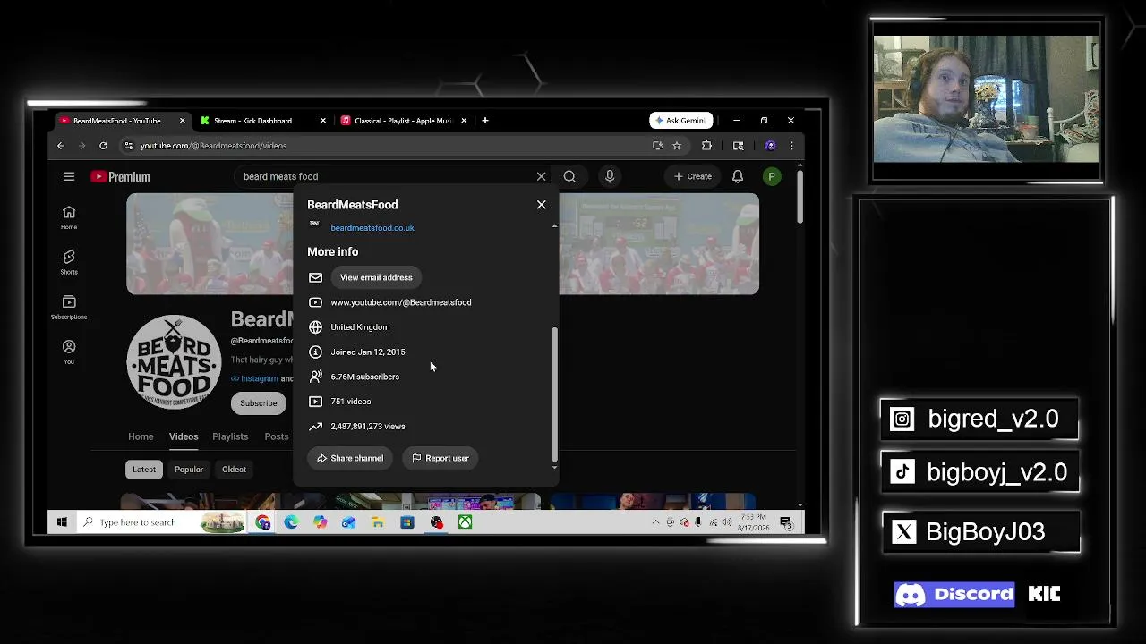Open the YouTube guide hamburger menu
This screenshot has height=644, width=1146.
69,176
